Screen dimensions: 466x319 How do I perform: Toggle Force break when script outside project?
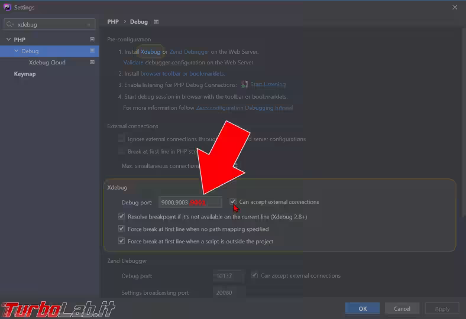pos(121,240)
